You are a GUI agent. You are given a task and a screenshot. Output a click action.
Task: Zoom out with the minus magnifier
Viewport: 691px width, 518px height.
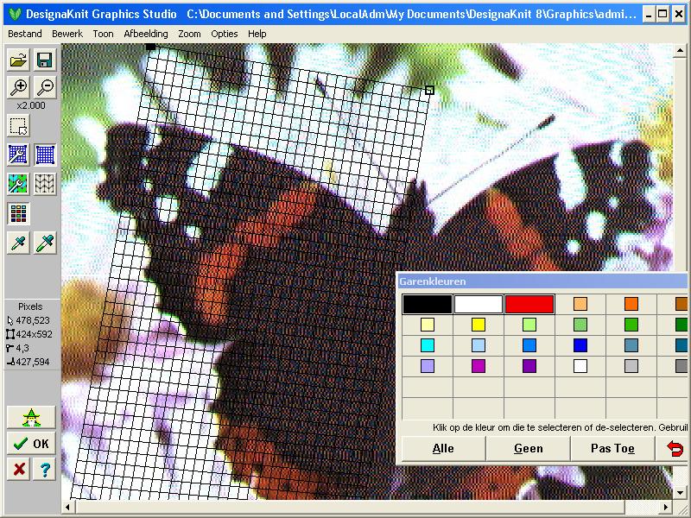(x=45, y=86)
